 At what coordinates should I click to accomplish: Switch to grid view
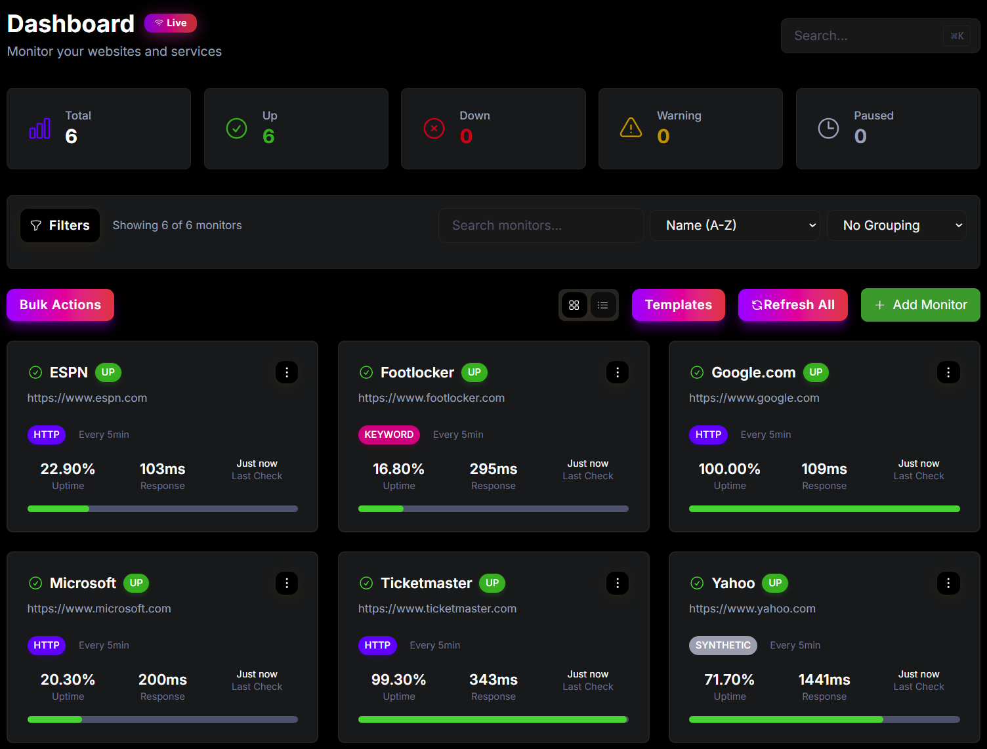point(574,305)
